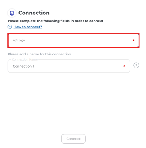This screenshot has width=146, height=148.
Task: Click the empty middle of the Connection Name field
Action: (77, 66)
